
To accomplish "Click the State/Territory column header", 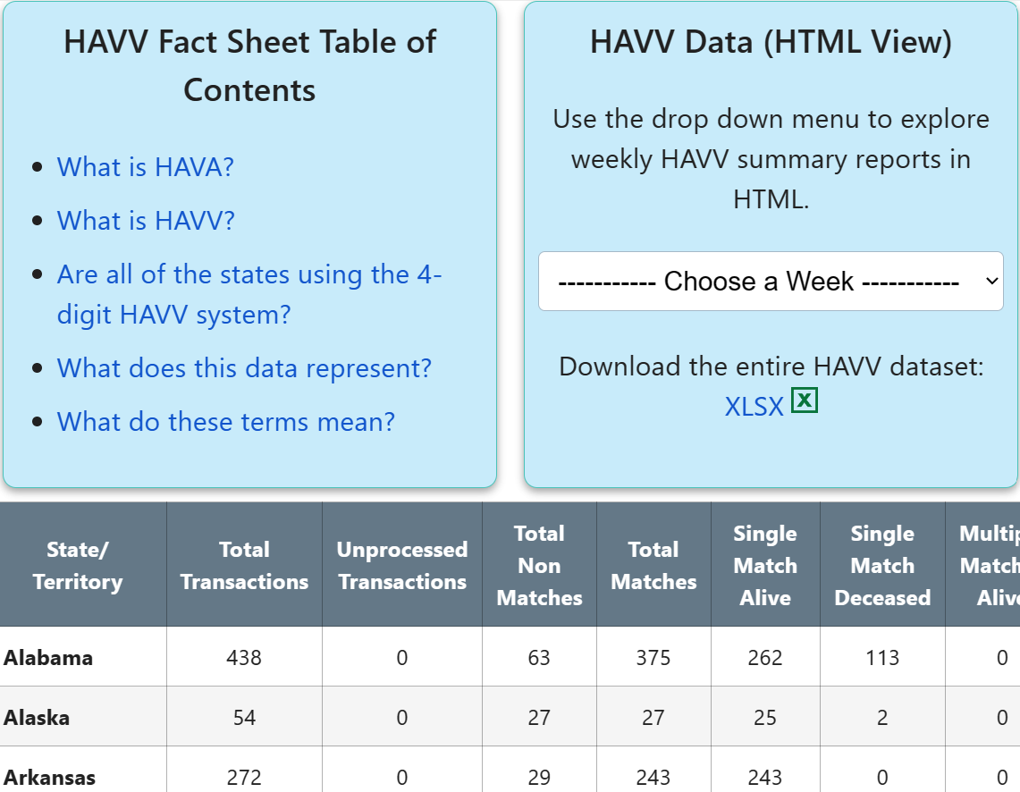I will 78,565.
